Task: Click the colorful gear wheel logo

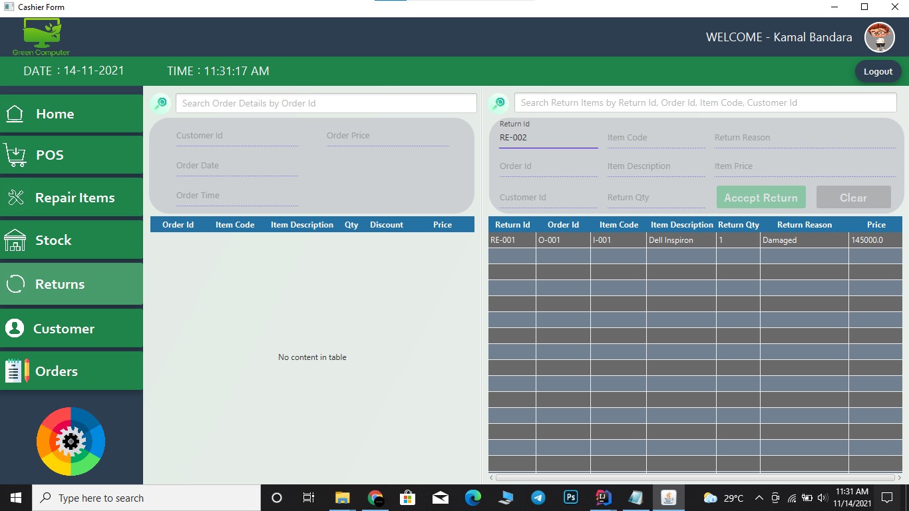Action: (71, 440)
